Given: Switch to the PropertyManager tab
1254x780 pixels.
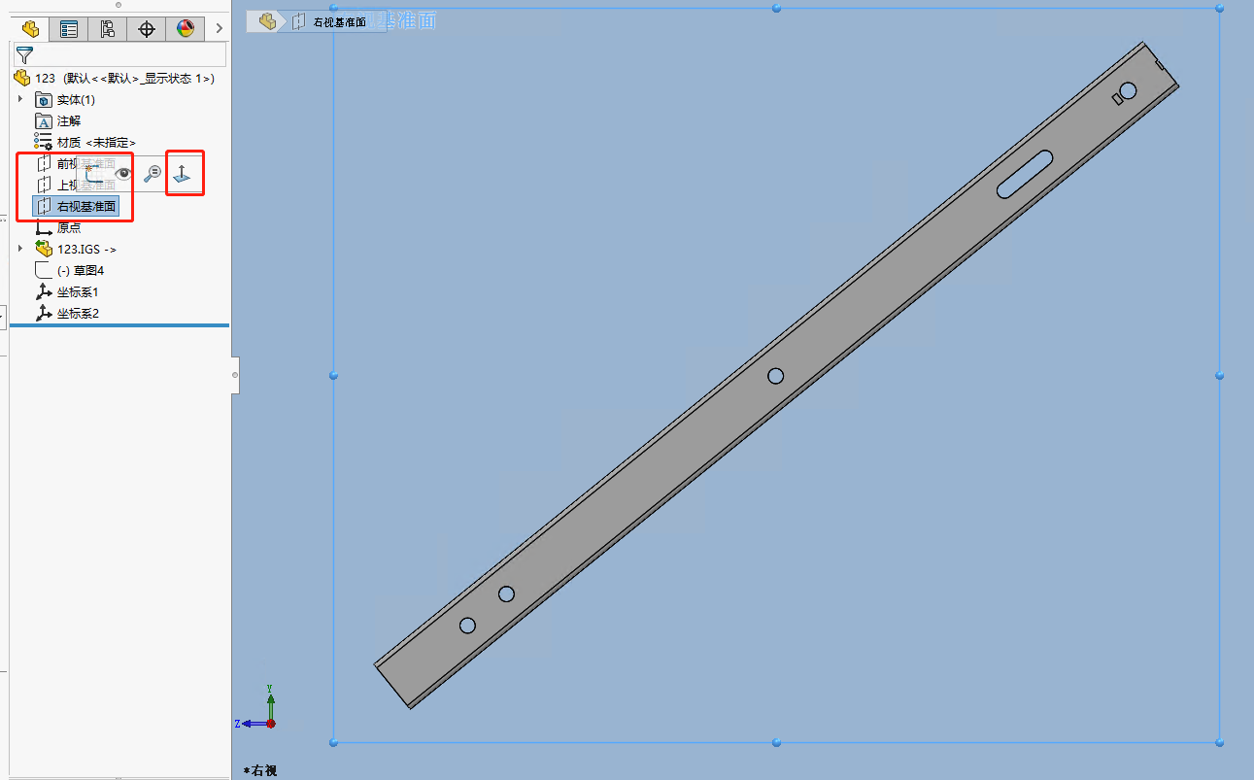Looking at the screenshot, I should 69,29.
